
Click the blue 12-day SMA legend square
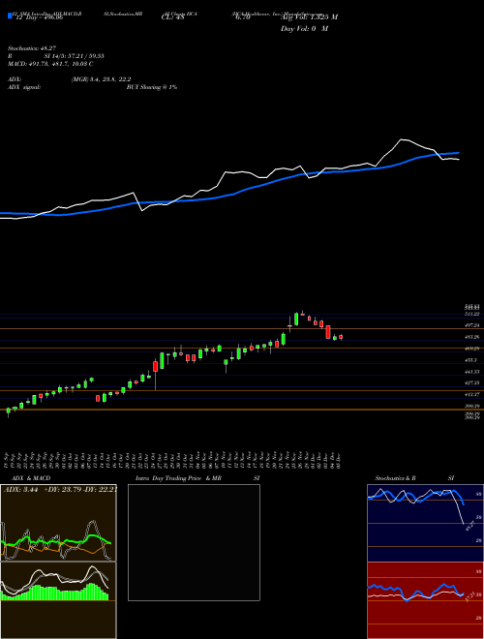point(10,15)
